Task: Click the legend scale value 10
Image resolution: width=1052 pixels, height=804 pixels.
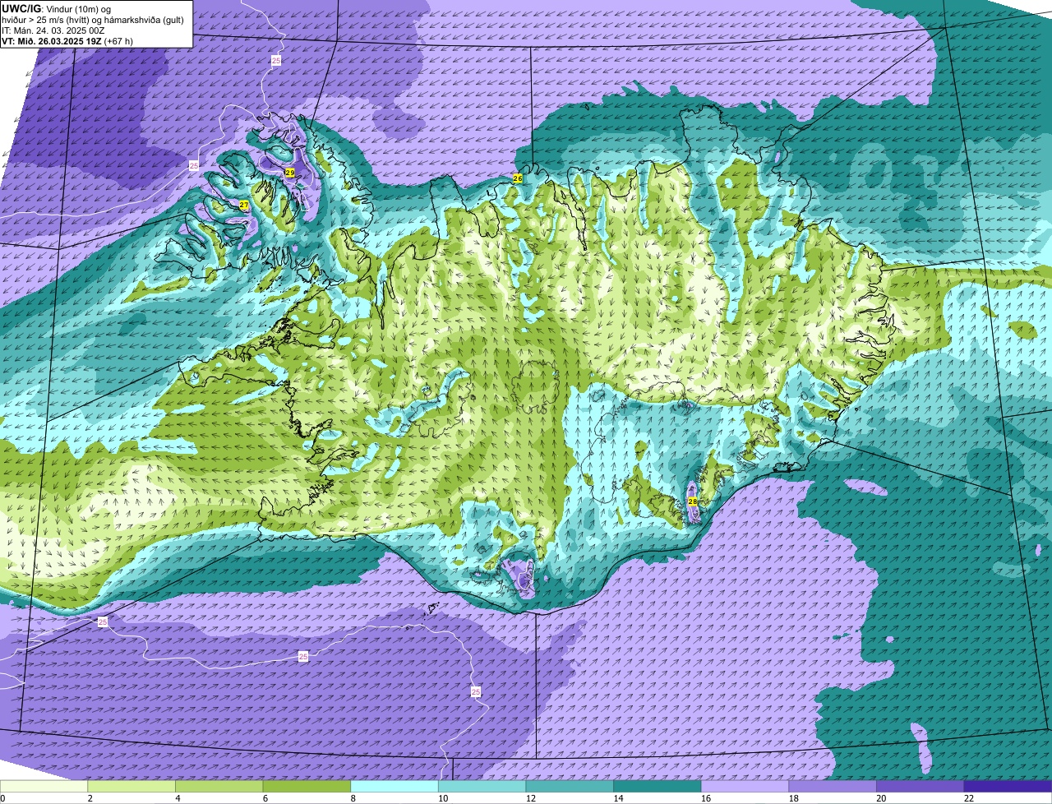Action: 443,798
